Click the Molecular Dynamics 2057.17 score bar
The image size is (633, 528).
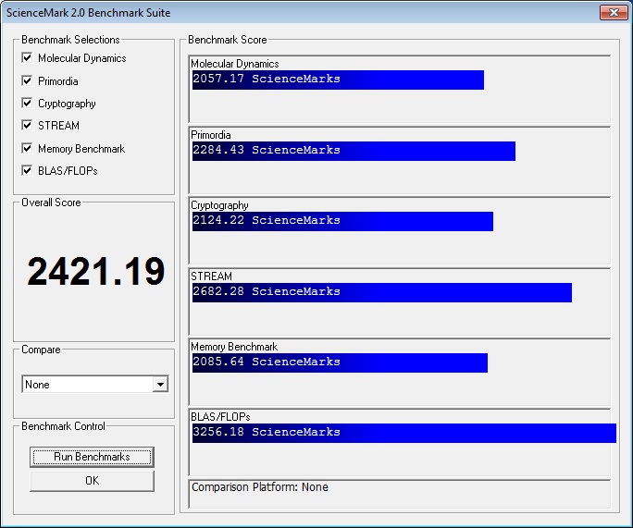(338, 80)
